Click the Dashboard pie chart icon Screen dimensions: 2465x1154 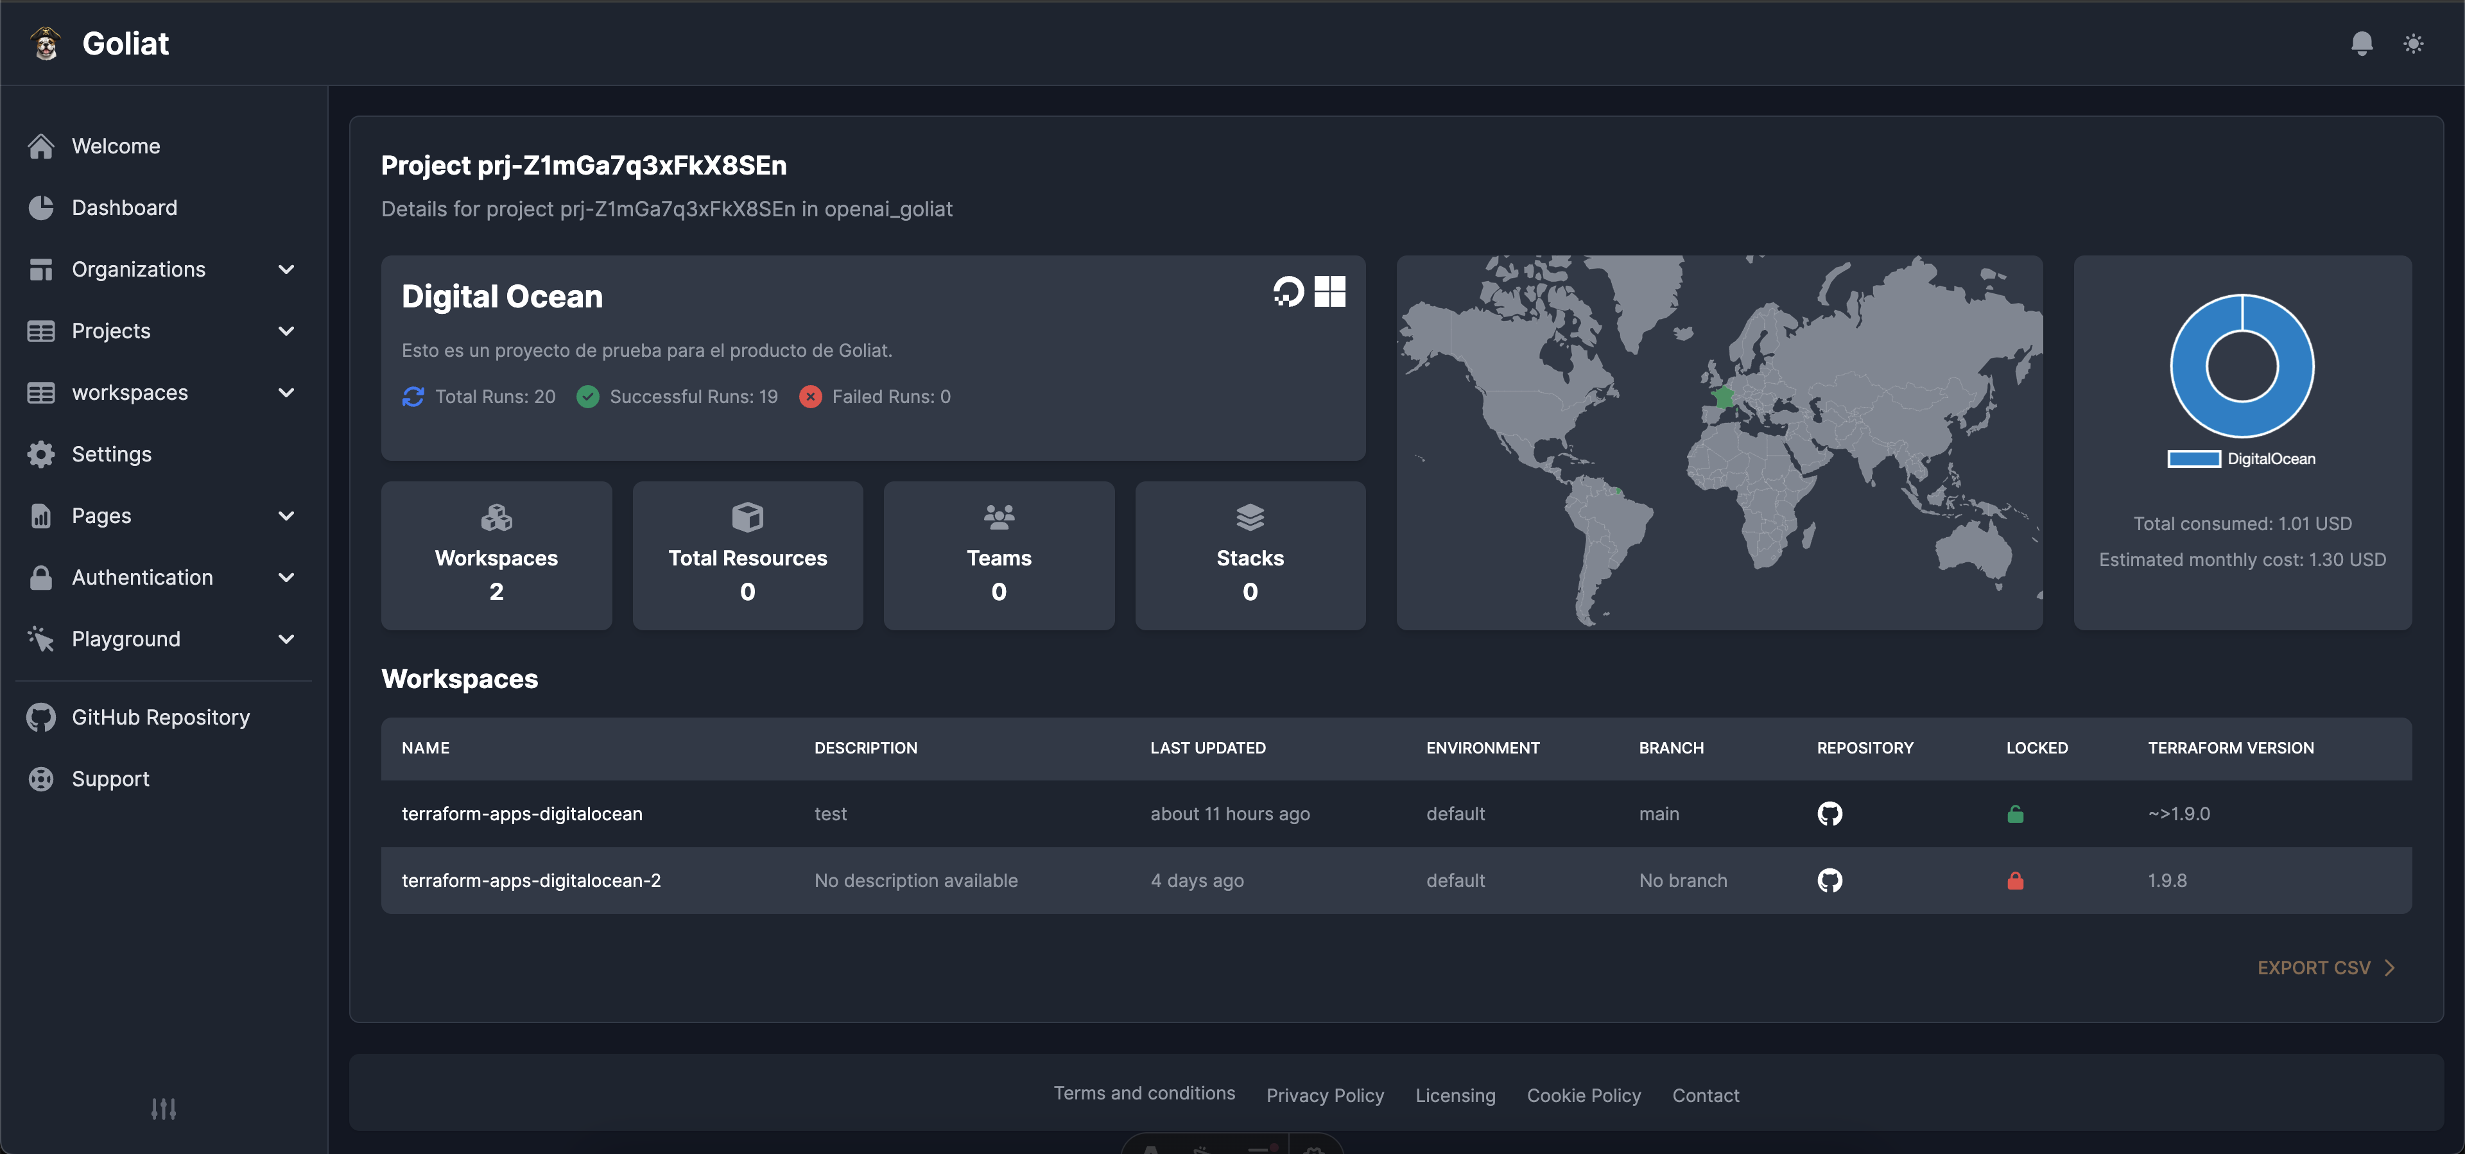pyautogui.click(x=40, y=208)
